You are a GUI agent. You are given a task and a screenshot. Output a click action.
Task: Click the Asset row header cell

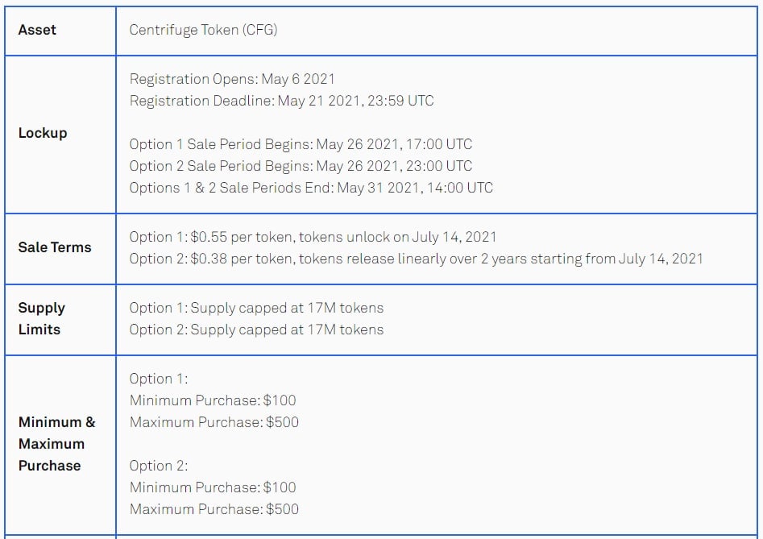click(x=37, y=31)
